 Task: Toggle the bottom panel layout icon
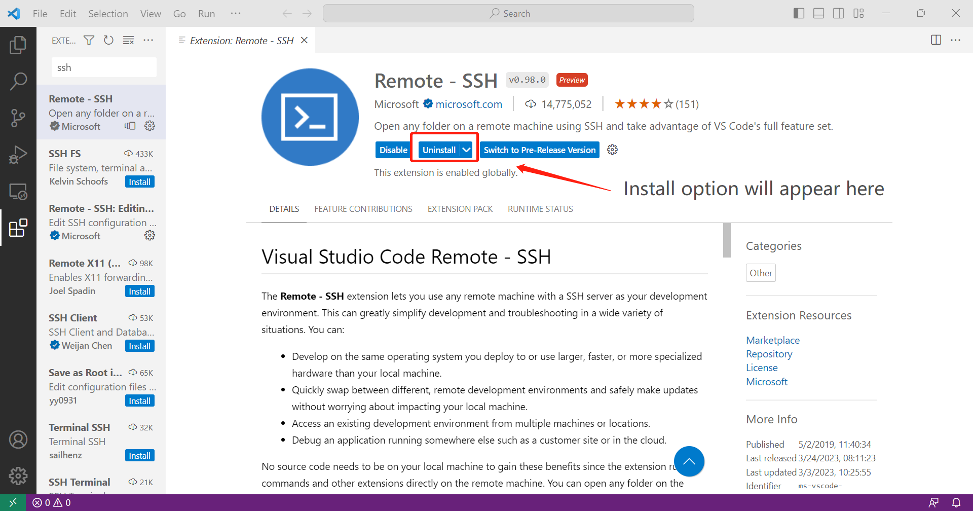point(818,13)
